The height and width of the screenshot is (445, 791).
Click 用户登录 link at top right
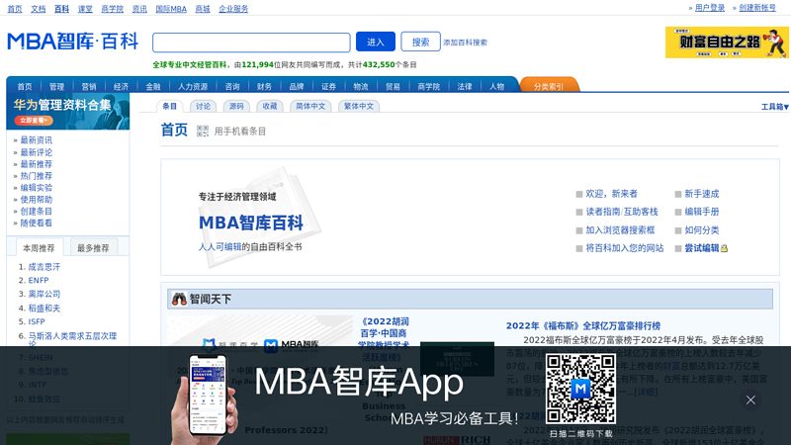[x=710, y=8]
